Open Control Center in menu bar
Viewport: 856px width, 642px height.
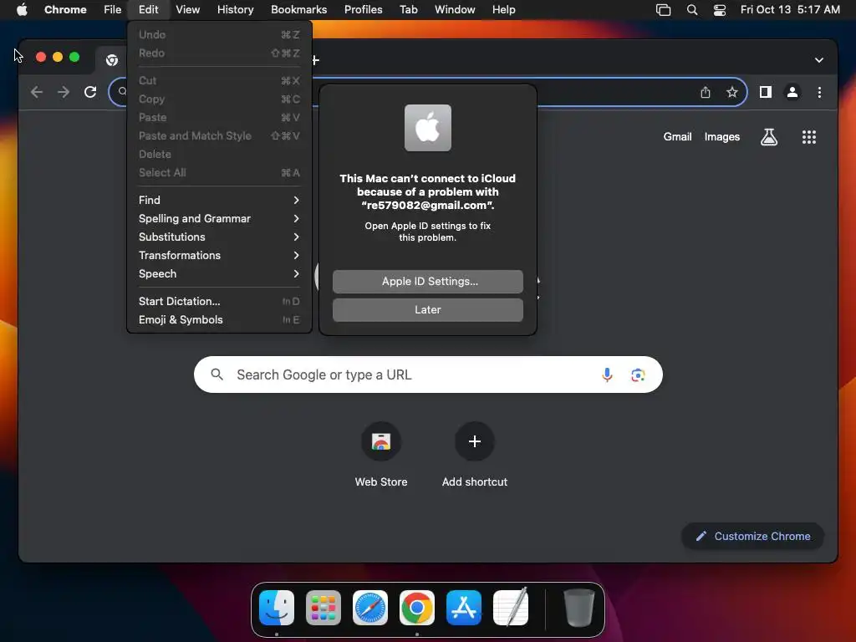coord(720,10)
